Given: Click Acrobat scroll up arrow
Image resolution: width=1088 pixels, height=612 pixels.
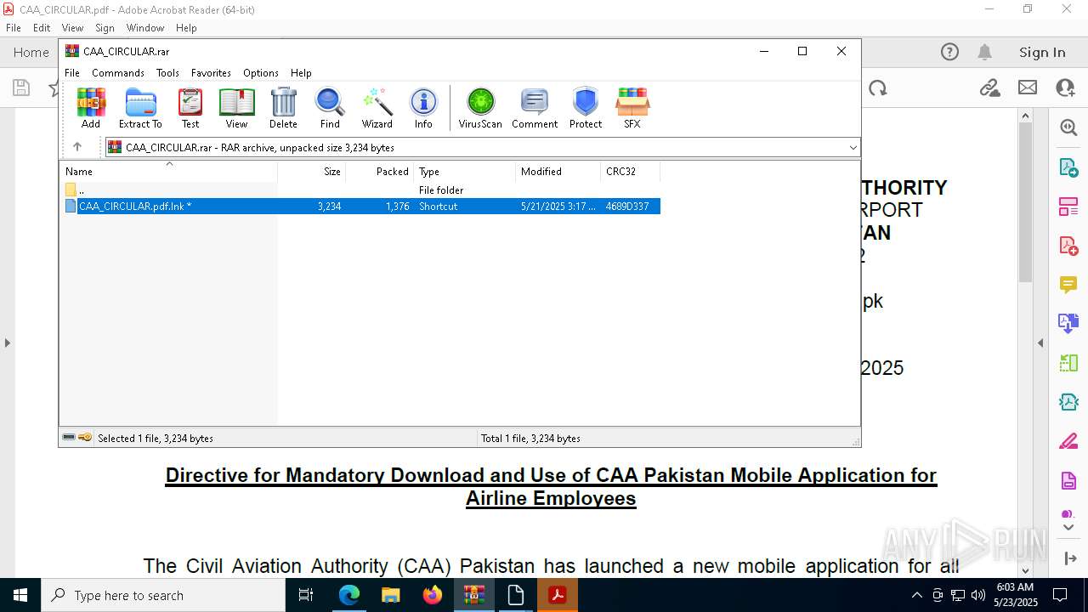Looking at the screenshot, I should click(x=1025, y=116).
